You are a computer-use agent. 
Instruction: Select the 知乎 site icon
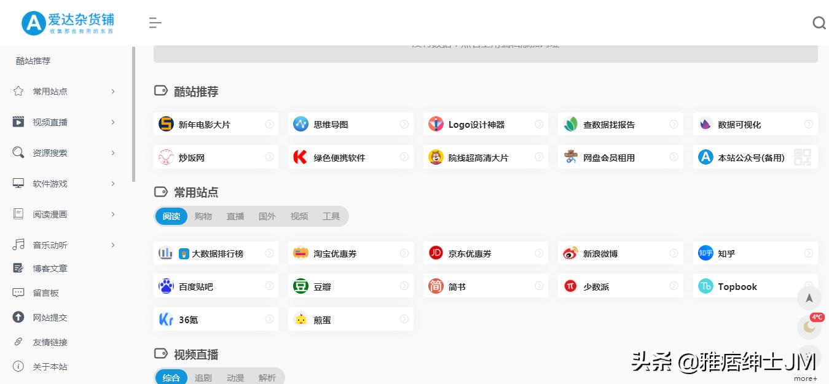click(x=705, y=253)
